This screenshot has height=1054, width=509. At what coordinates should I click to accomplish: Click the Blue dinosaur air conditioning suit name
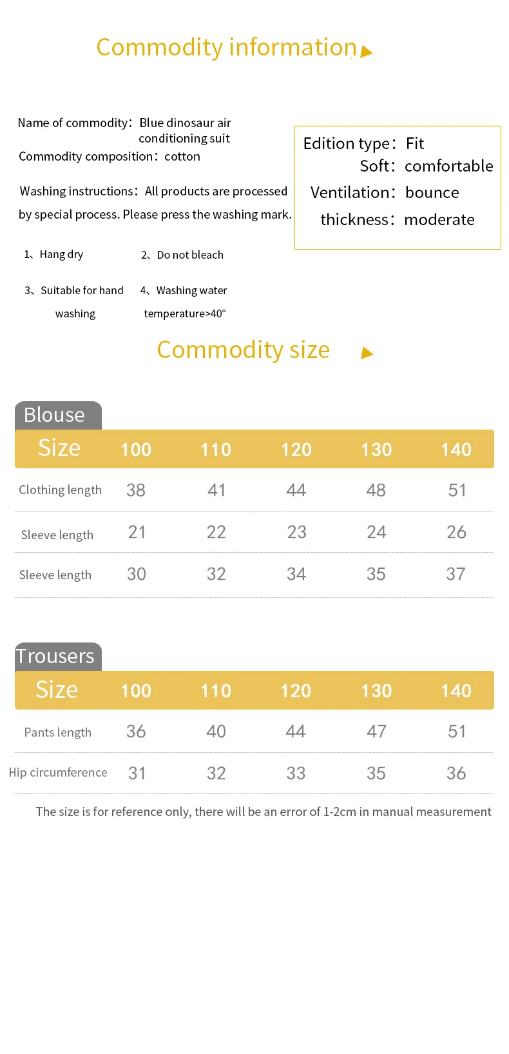click(x=185, y=130)
